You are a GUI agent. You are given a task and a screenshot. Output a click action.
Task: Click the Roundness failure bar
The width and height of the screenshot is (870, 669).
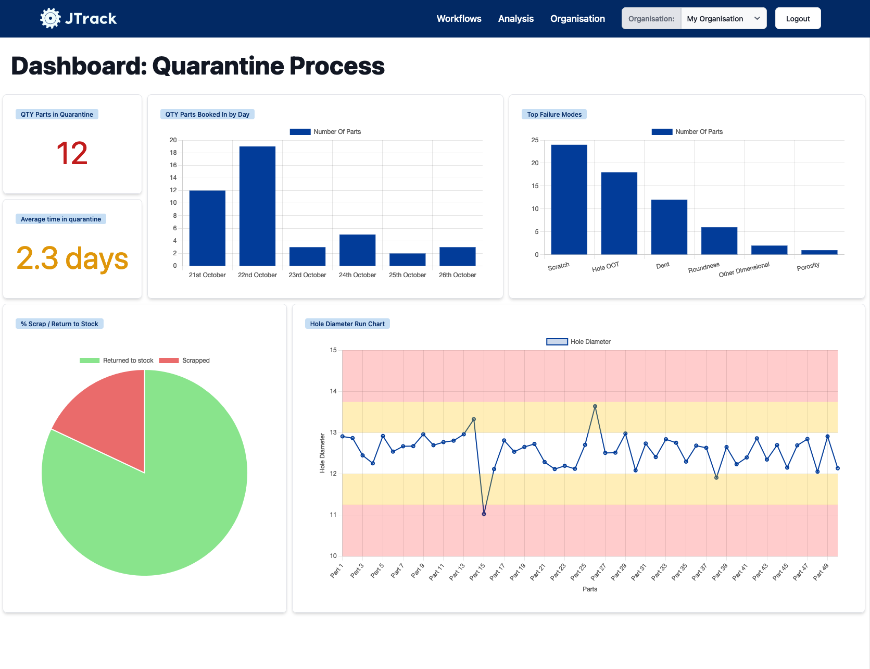click(719, 241)
